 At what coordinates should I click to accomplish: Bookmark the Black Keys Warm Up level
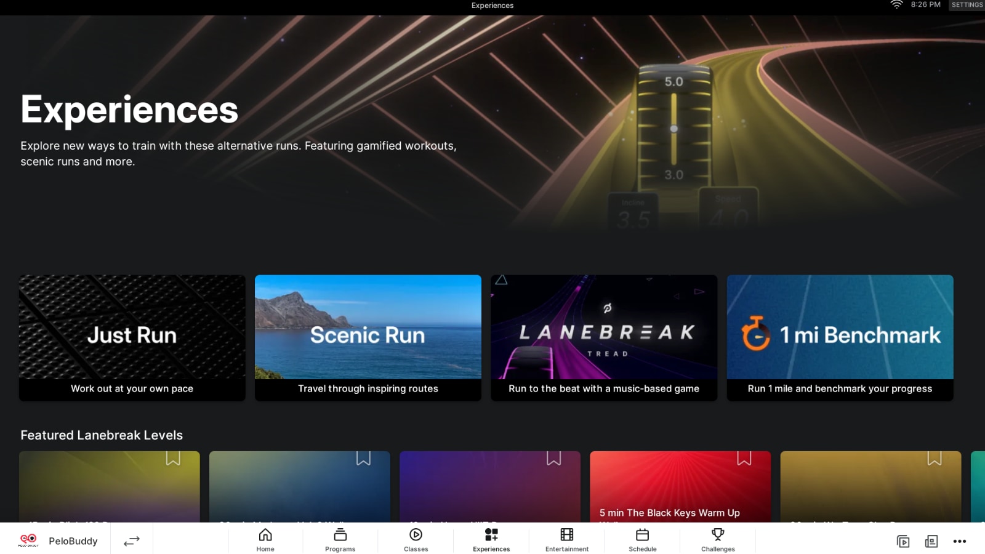pos(744,459)
